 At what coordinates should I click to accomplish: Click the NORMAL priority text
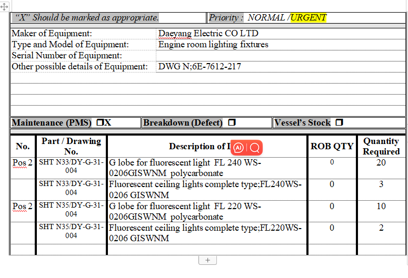266,17
